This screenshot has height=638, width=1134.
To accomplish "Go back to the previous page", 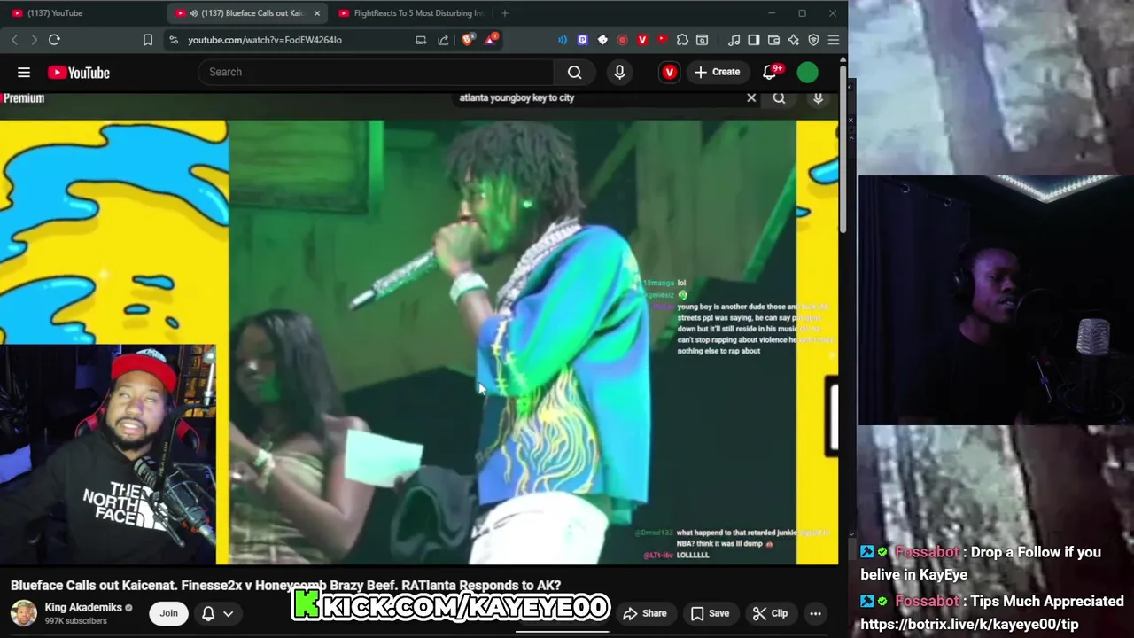I will pos(15,40).
